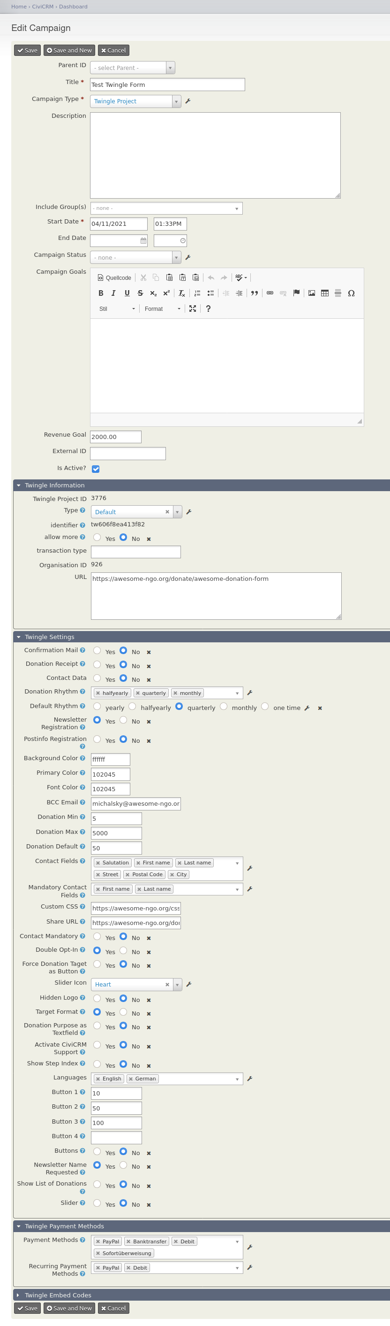The width and height of the screenshot is (390, 1326).
Task: Apply Italic formatting in Campaign Goals editor
Action: point(113,293)
